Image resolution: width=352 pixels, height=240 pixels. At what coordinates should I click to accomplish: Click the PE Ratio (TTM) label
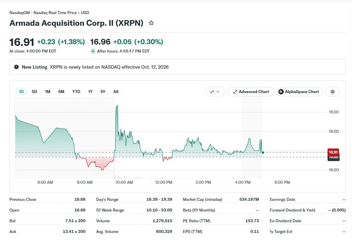[197, 221]
